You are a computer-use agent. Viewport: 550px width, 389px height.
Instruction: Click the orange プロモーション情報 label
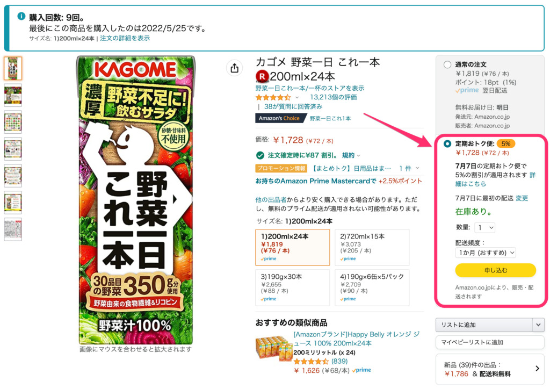[281, 168]
